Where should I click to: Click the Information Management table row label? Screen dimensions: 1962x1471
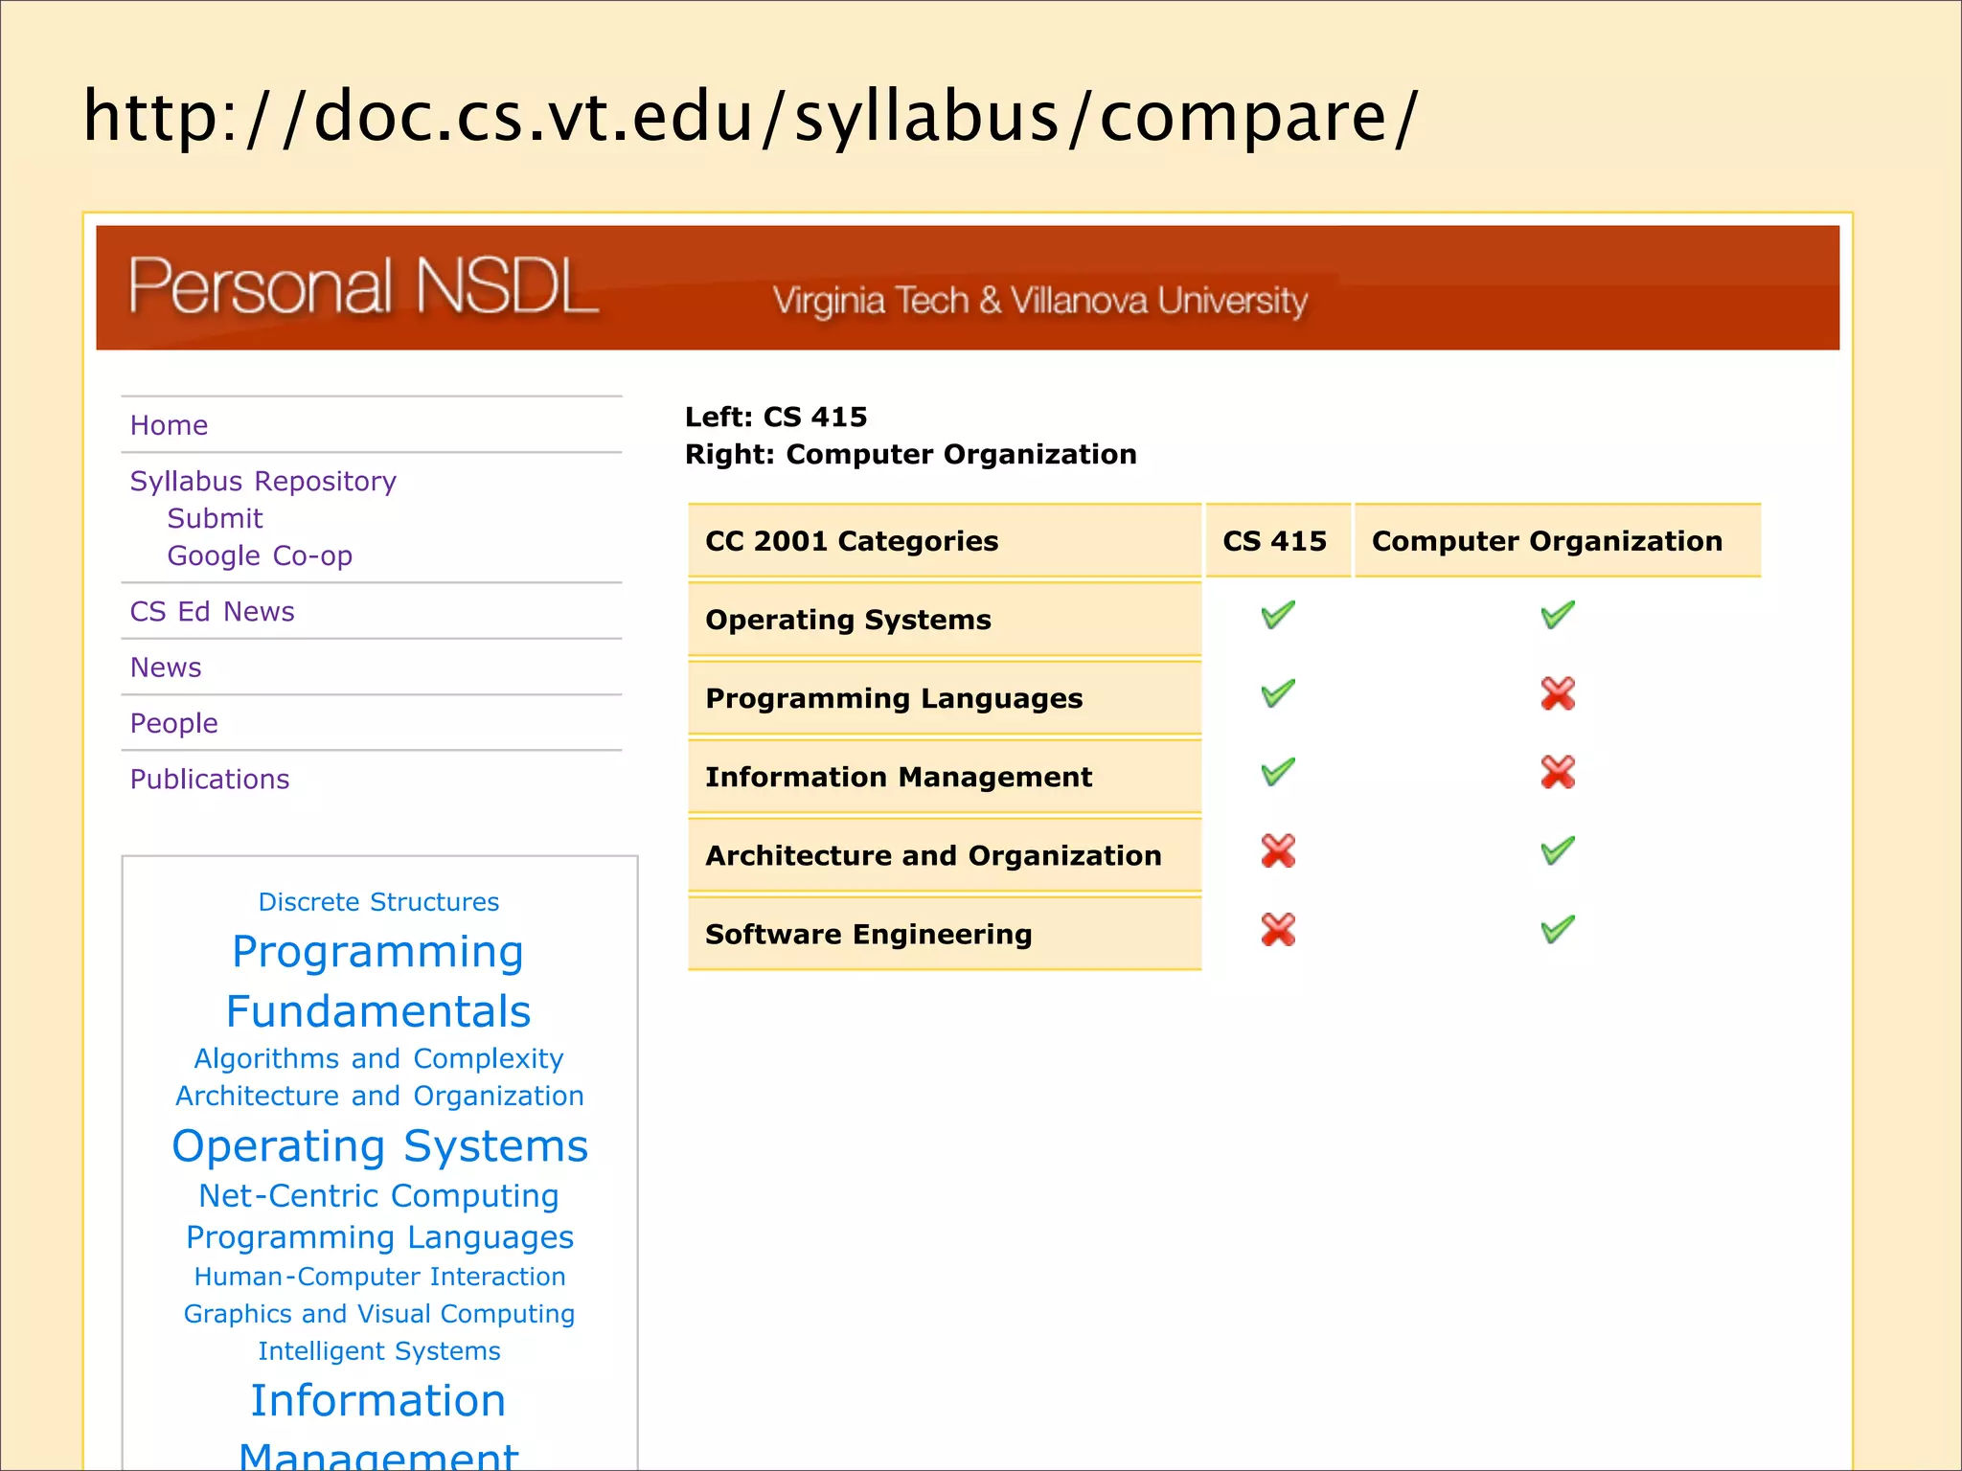click(x=945, y=777)
